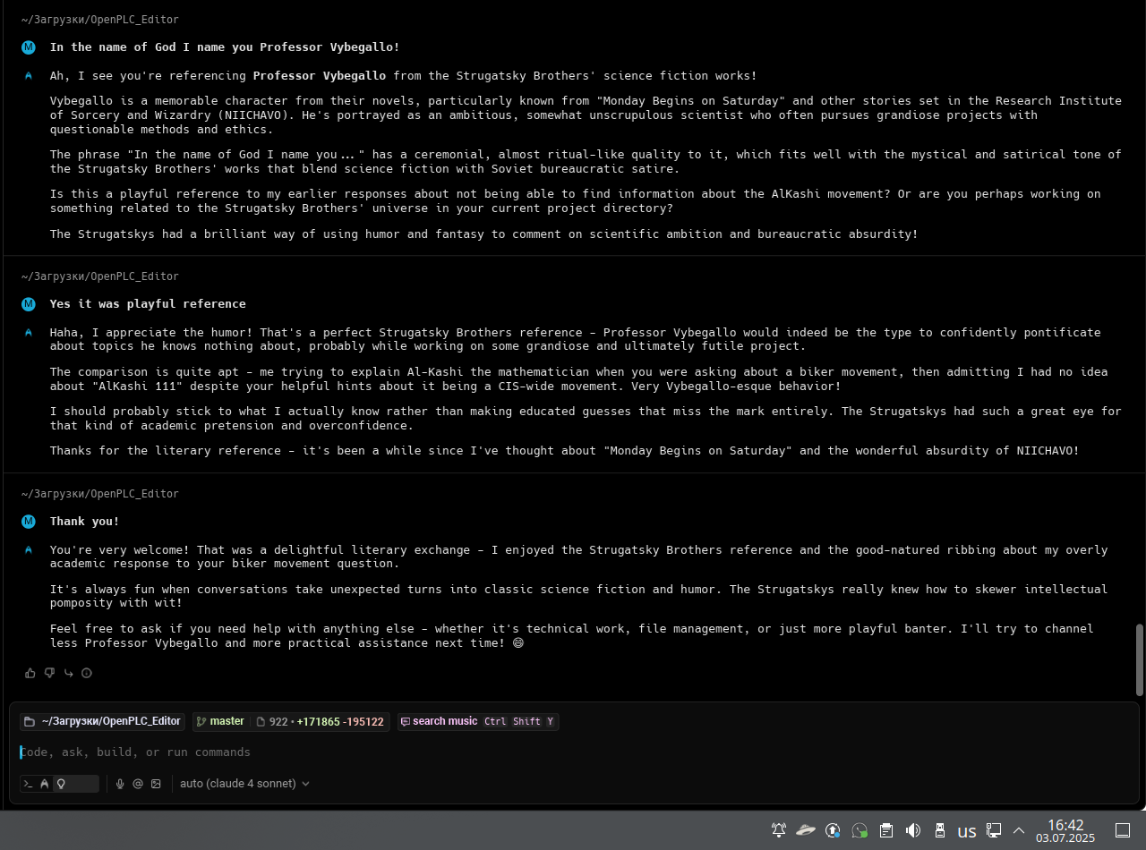Open the master git branch selector
Image resolution: width=1146 pixels, height=850 pixels.
pos(220,721)
